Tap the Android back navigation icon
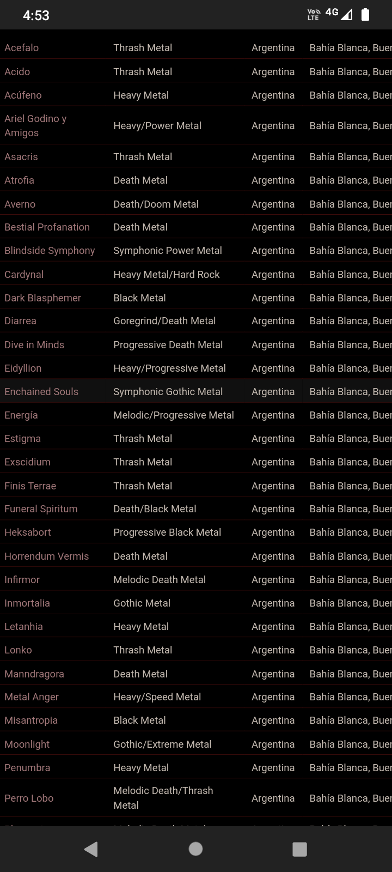This screenshot has width=392, height=872. coord(91,849)
